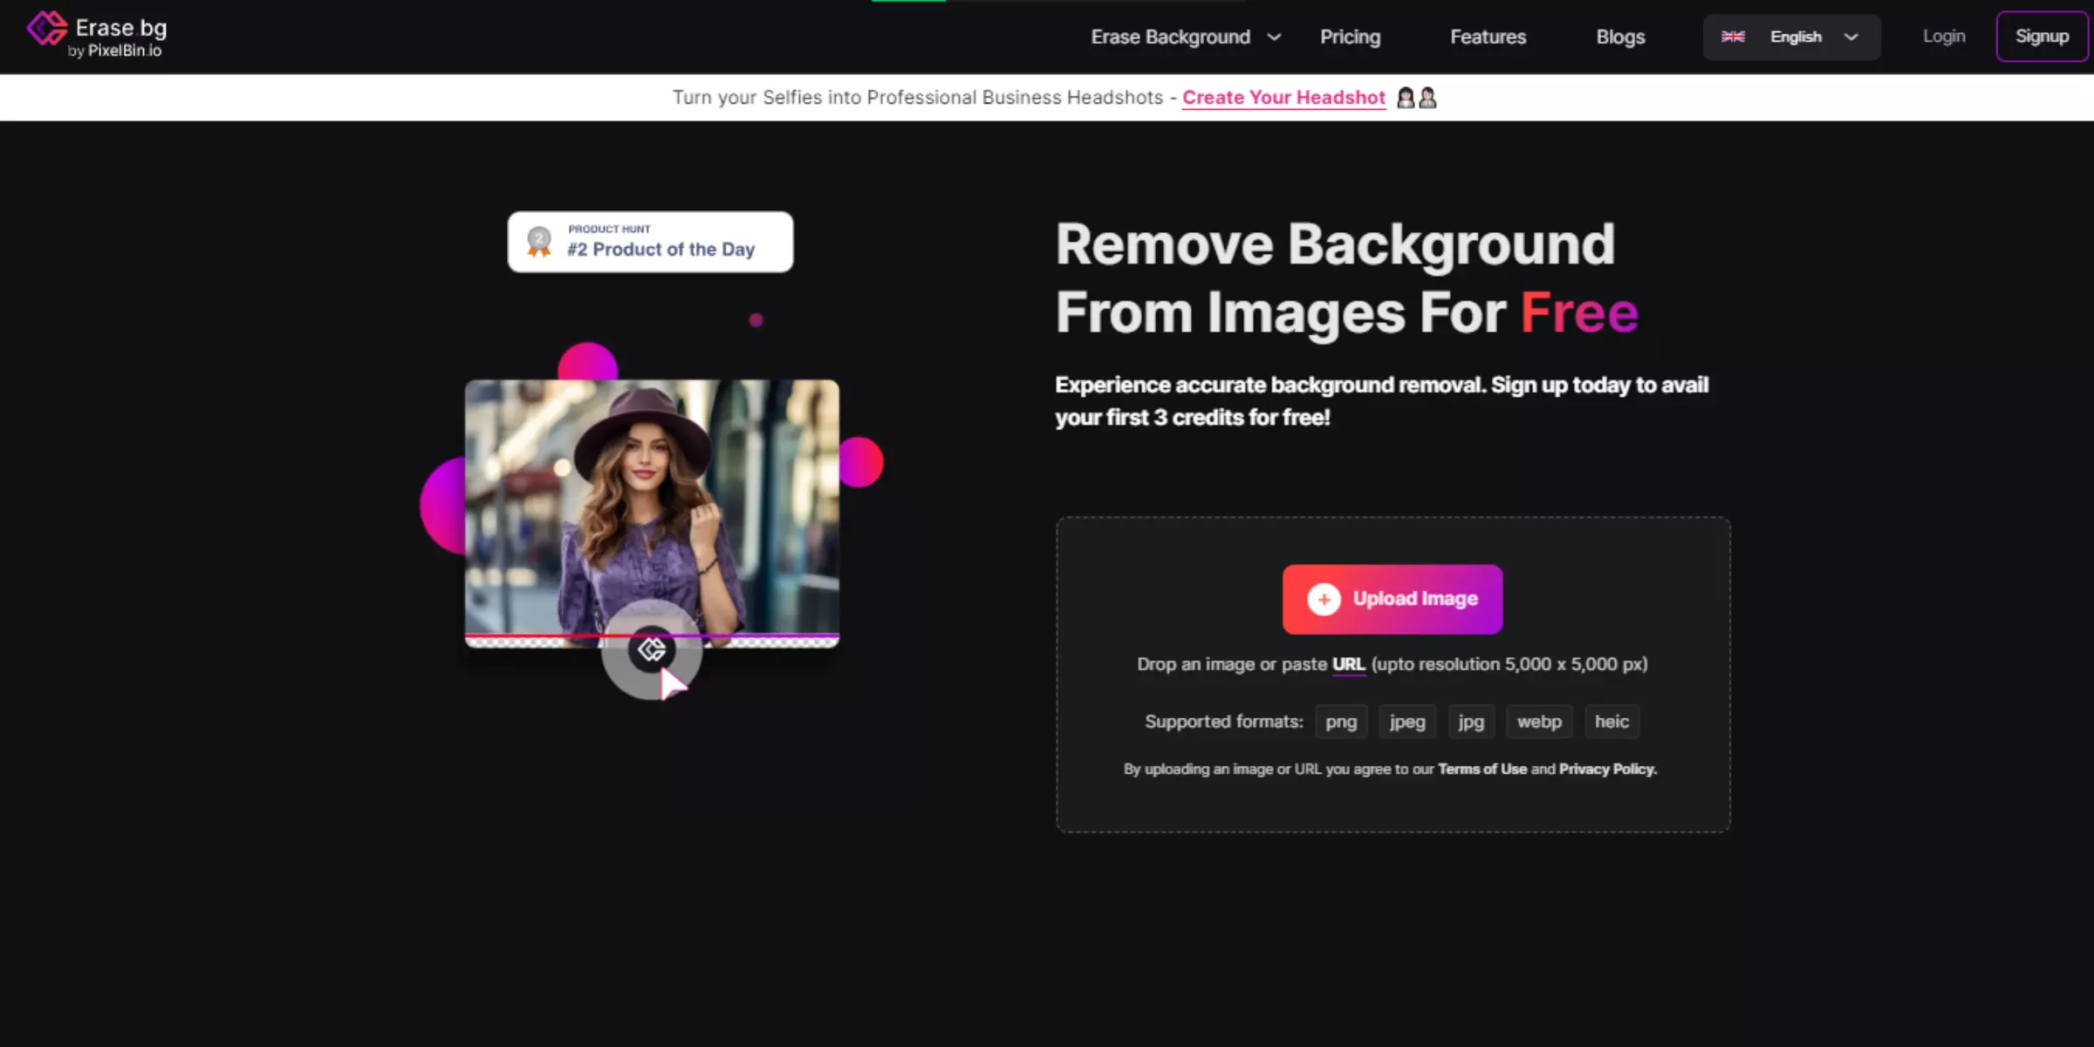Click the headshot people emoji icons

[1416, 97]
